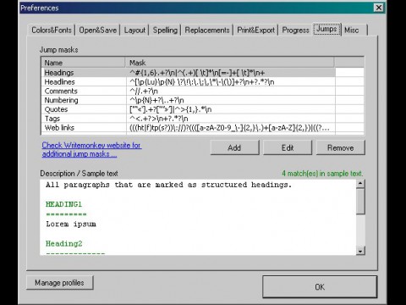The height and width of the screenshot is (305, 406).
Task: Confirm preferences with OK
Action: [320, 287]
